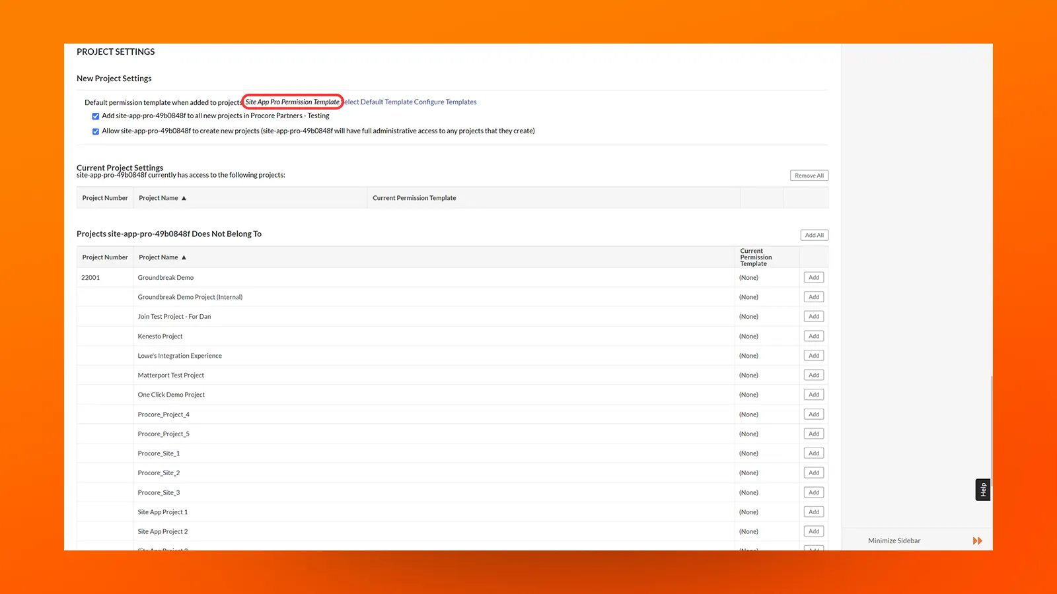Click the Add All button
This screenshot has width=1057, height=594.
[x=814, y=234]
